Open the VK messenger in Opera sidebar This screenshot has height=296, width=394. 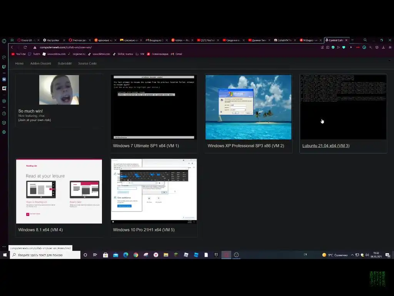click(x=4, y=79)
